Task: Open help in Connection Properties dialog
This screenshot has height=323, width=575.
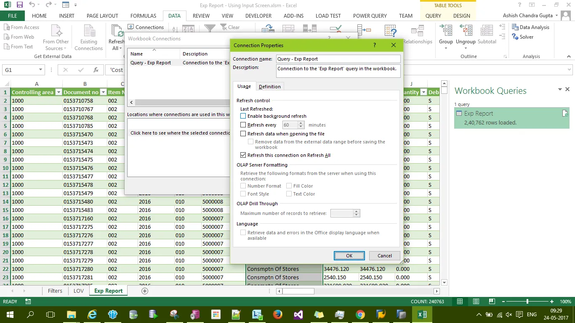Action: [x=375, y=45]
